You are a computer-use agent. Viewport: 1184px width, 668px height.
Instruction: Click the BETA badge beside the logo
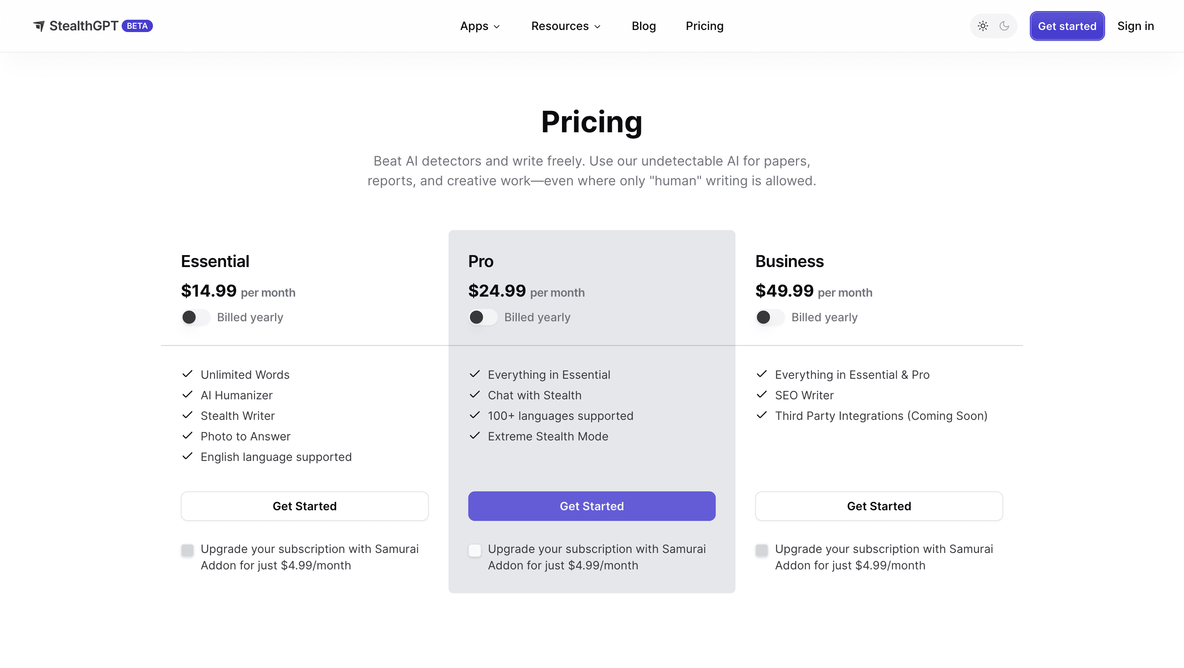(x=137, y=26)
